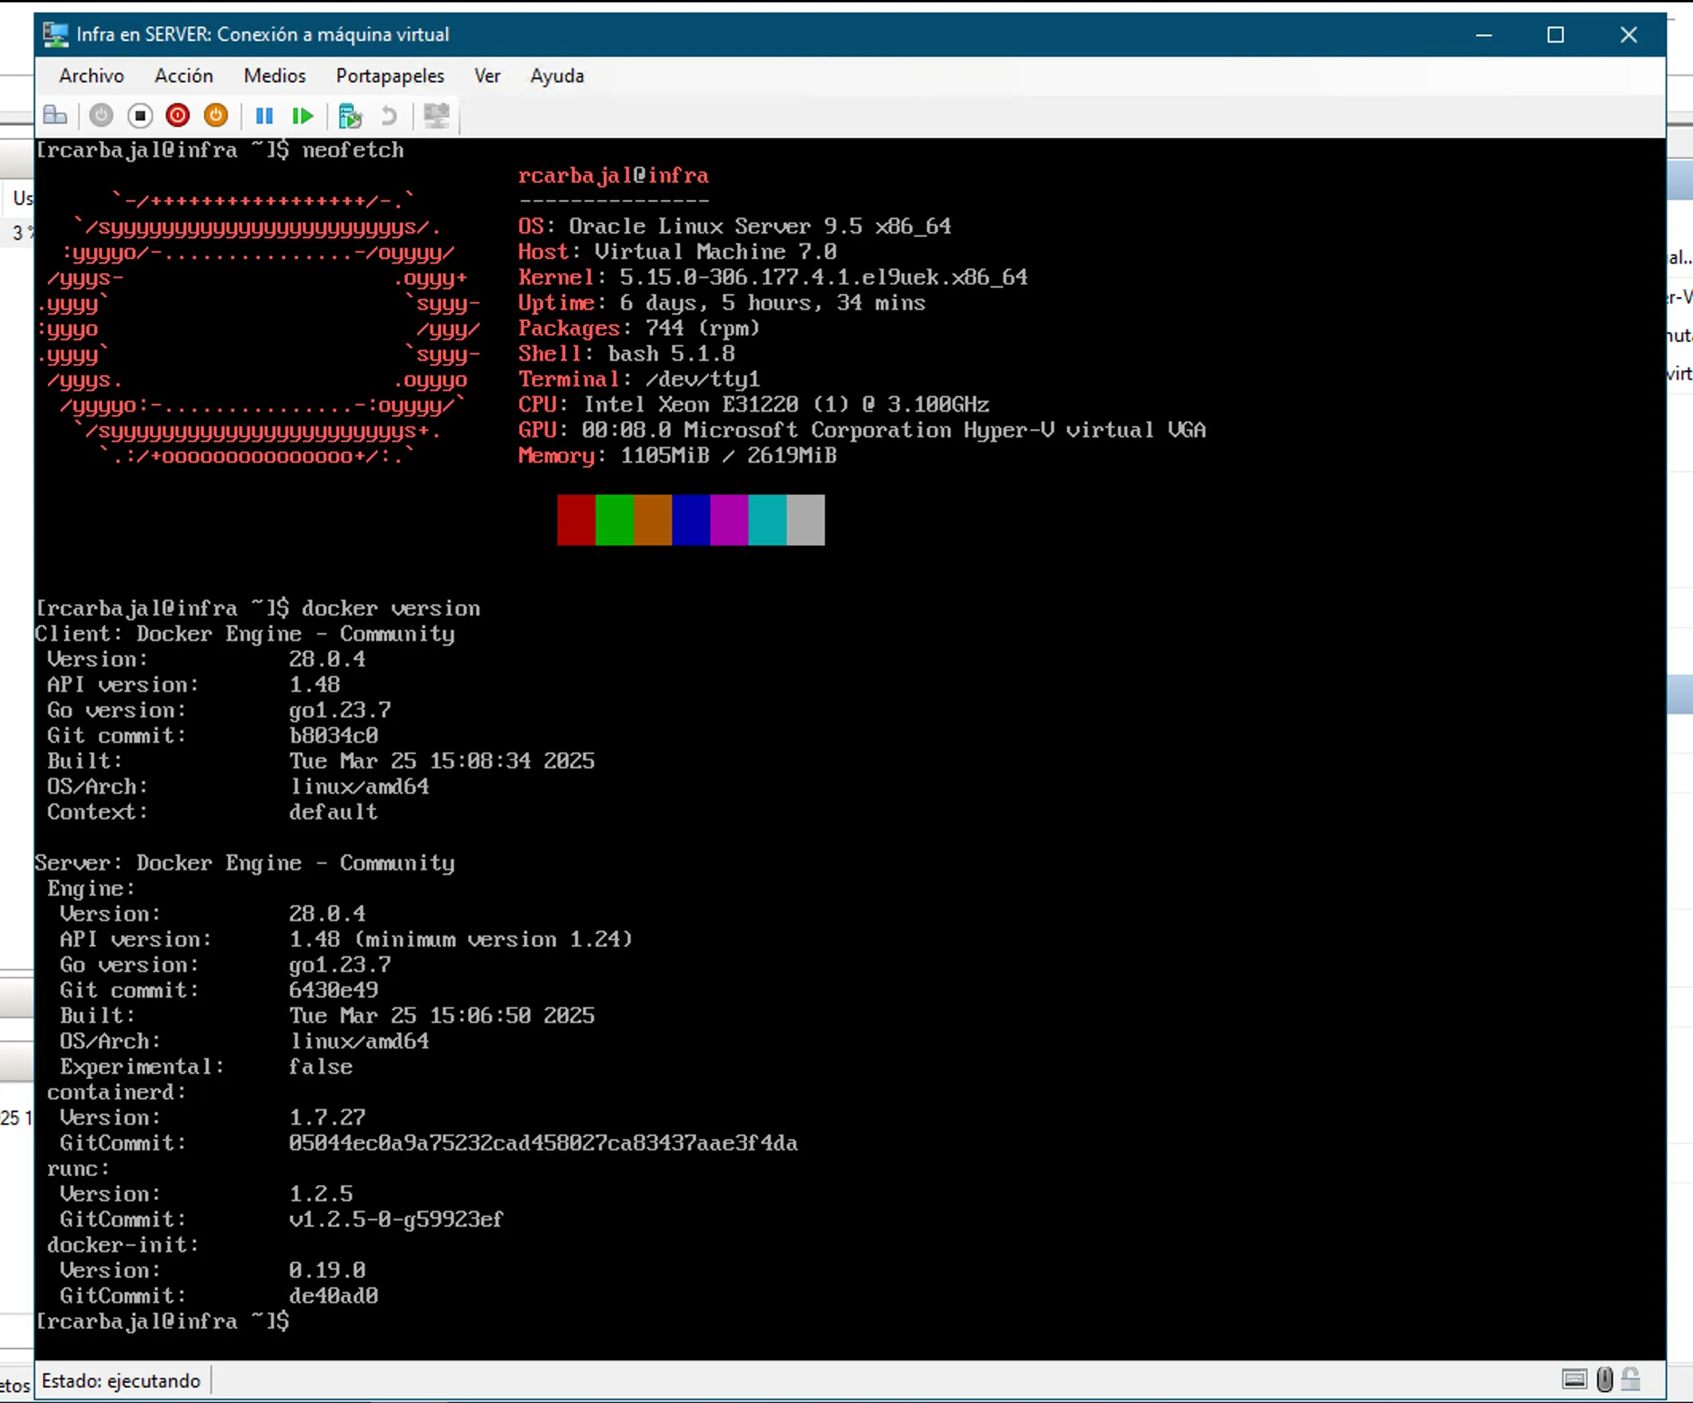The width and height of the screenshot is (1693, 1403).
Task: Click the lock icon in the status bar
Action: (1631, 1380)
